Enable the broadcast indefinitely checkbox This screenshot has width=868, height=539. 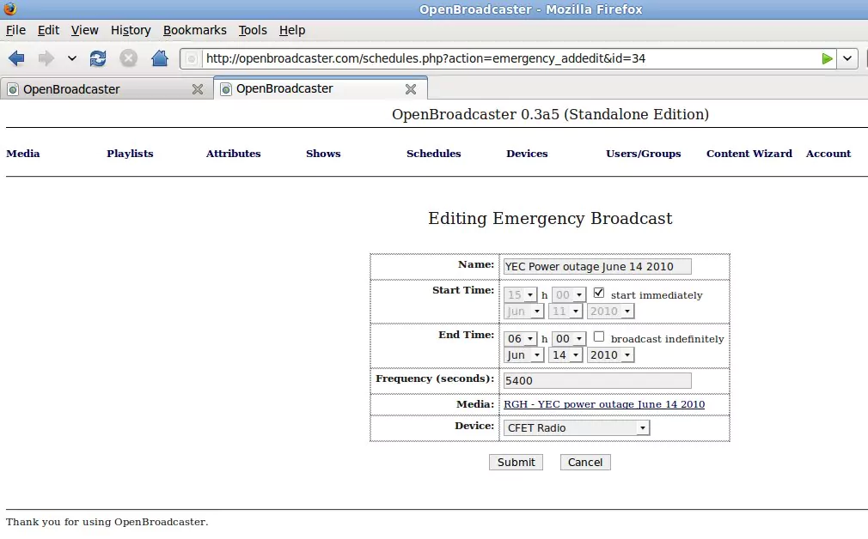pyautogui.click(x=598, y=336)
